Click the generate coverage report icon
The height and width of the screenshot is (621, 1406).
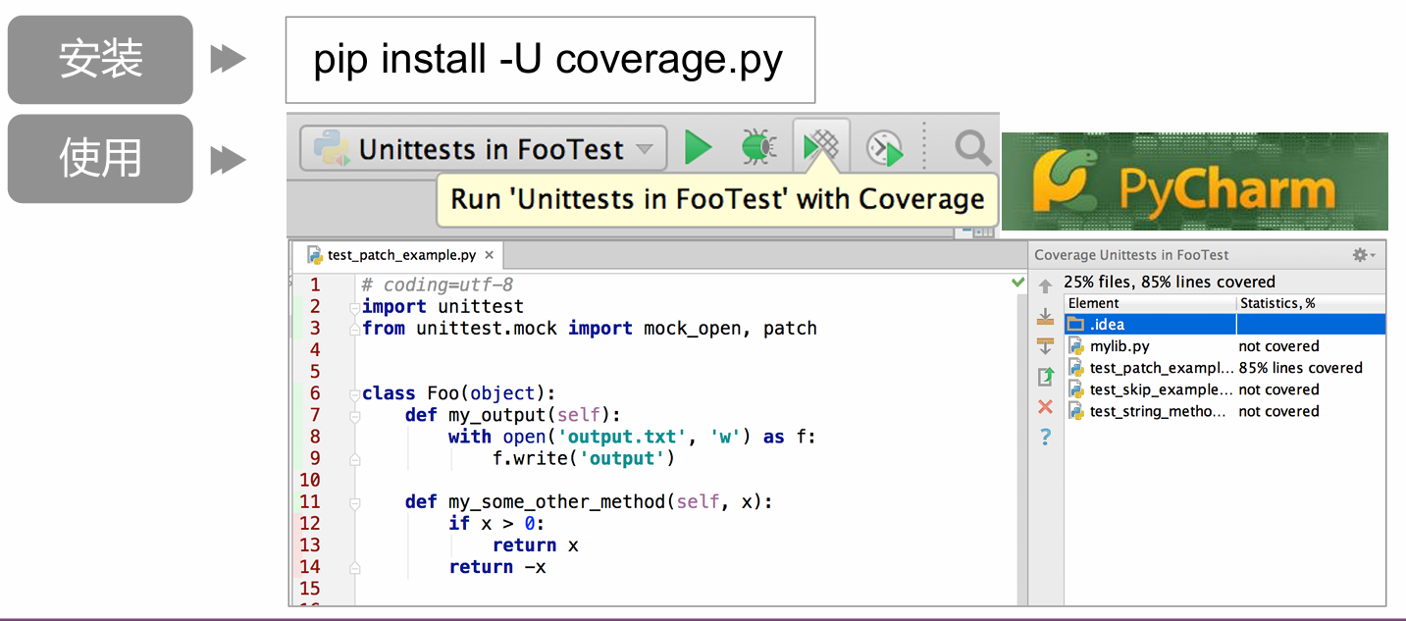[1045, 376]
